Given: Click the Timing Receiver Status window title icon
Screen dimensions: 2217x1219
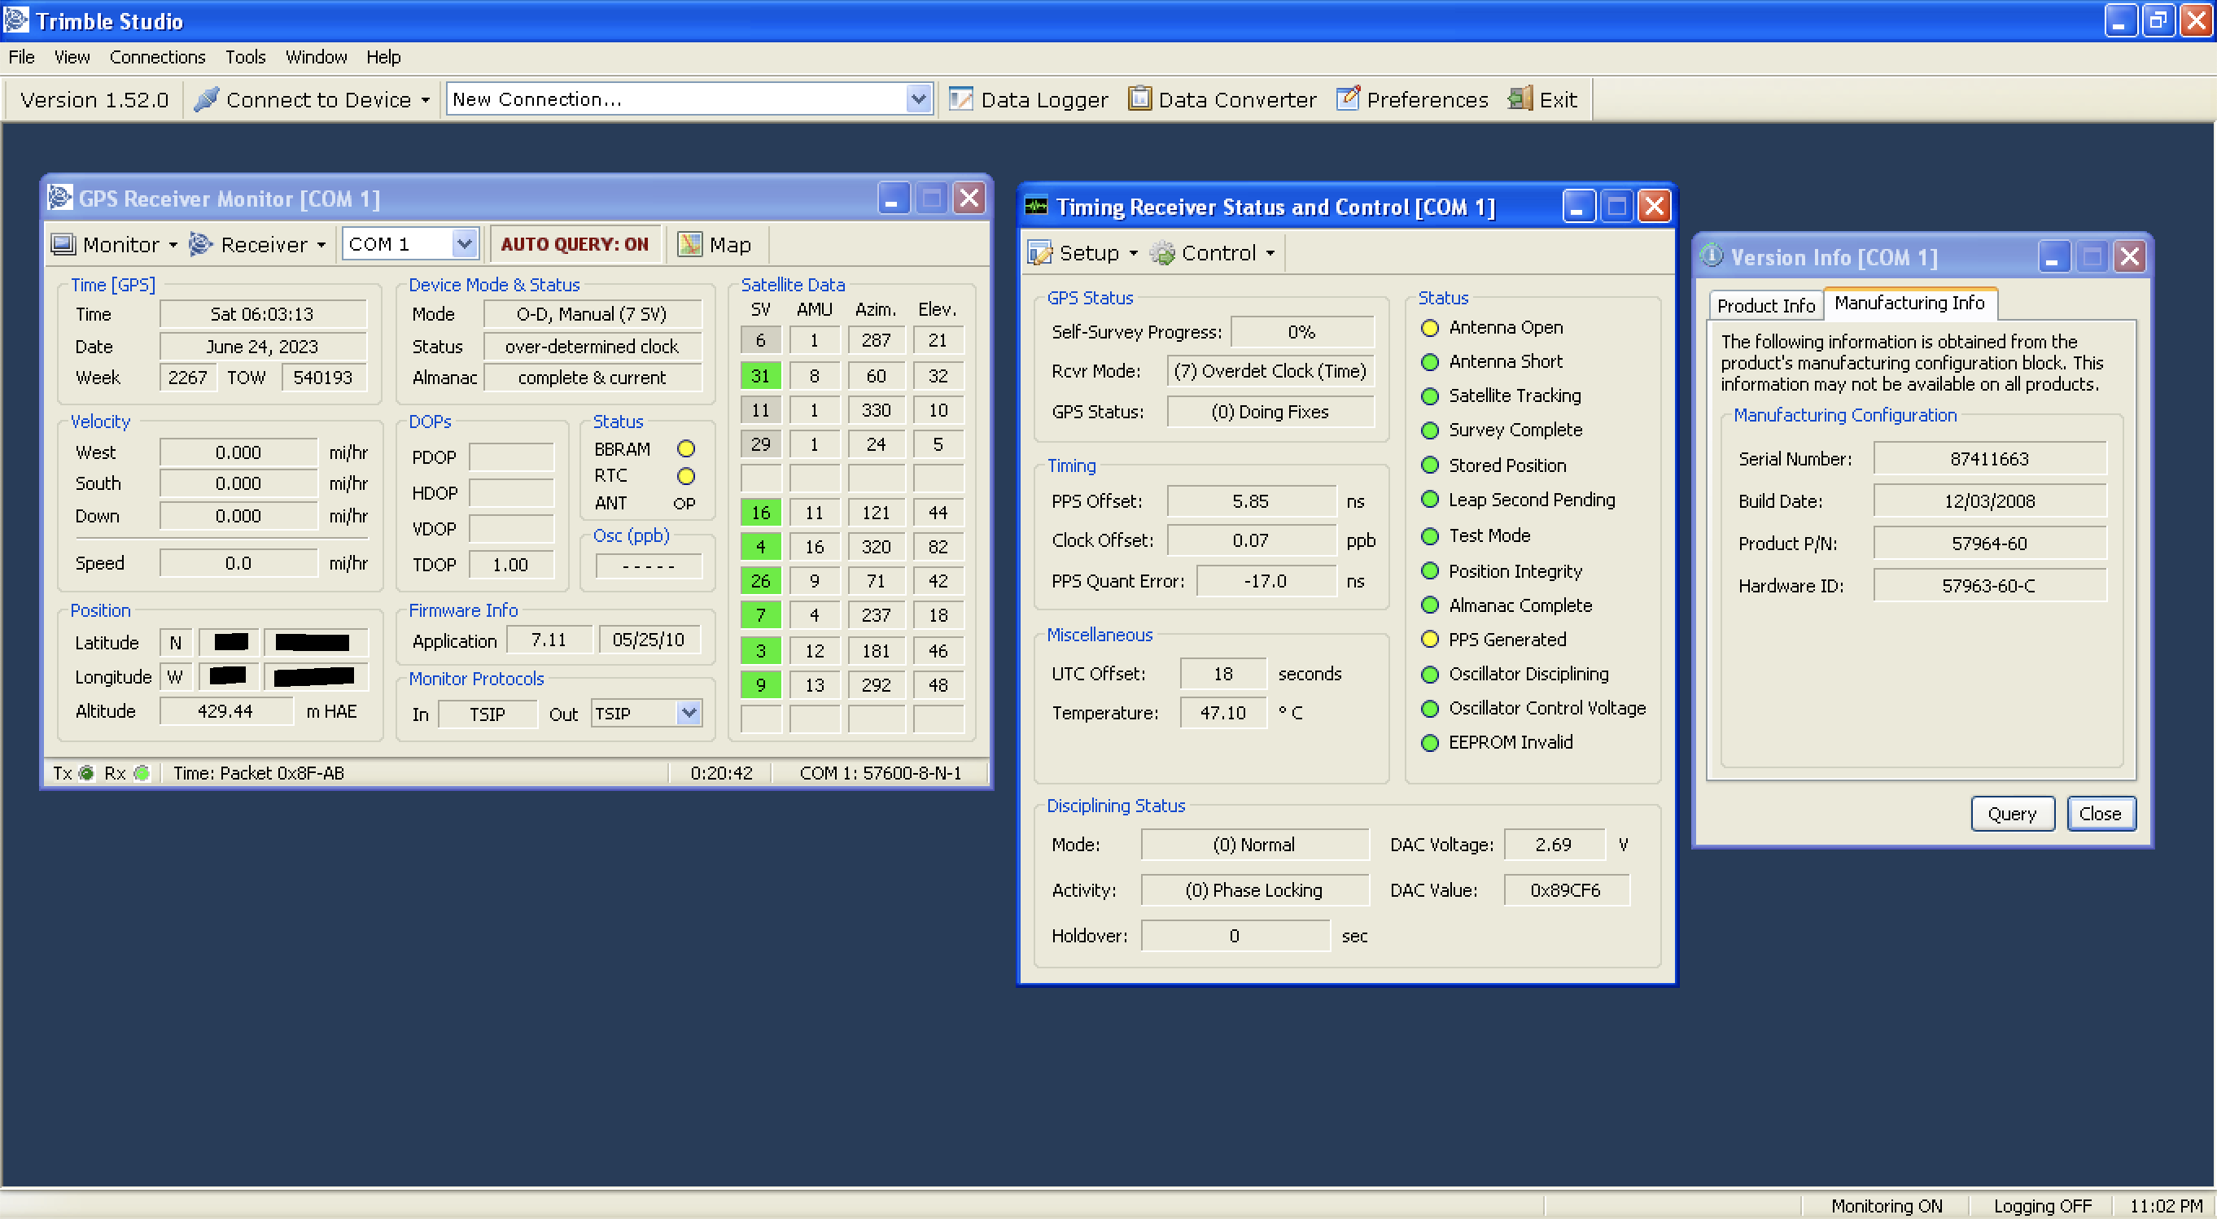Looking at the screenshot, I should pos(1036,207).
